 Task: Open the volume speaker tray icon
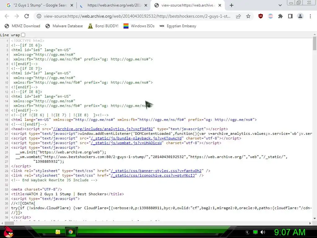click(x=263, y=232)
